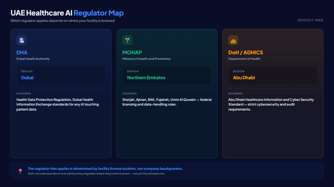Screen dimensions: 334x187
Task: Click the orange building icon above DoH / ADHICS
Action: [233, 40]
